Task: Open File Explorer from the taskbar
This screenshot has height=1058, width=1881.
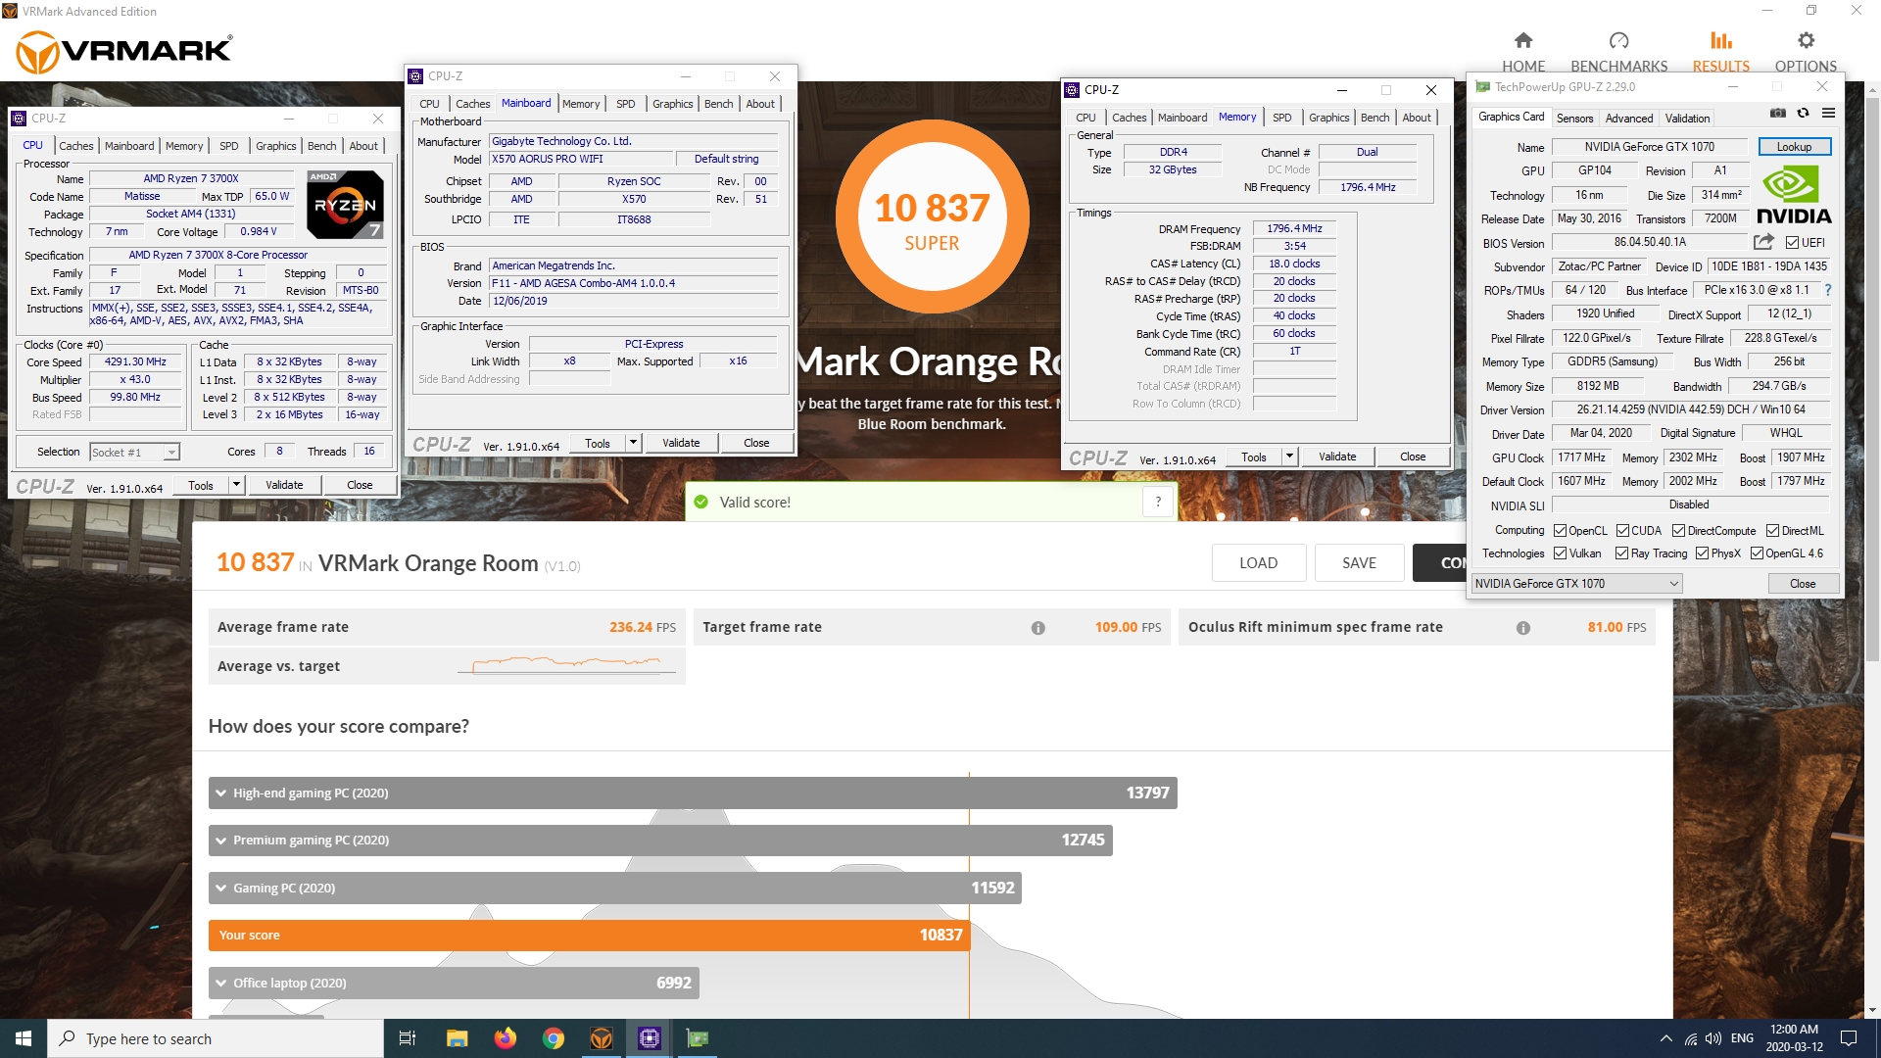Action: coord(457,1038)
